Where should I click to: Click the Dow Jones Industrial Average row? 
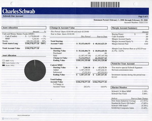click(130, 101)
